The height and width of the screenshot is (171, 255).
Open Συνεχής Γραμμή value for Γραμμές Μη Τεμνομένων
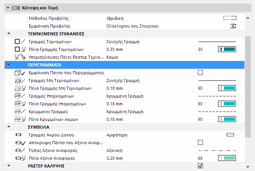click(x=123, y=80)
